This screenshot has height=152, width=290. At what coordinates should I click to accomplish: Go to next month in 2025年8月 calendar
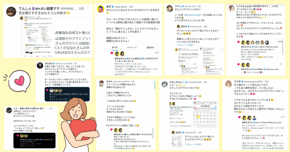[x=215, y=106]
